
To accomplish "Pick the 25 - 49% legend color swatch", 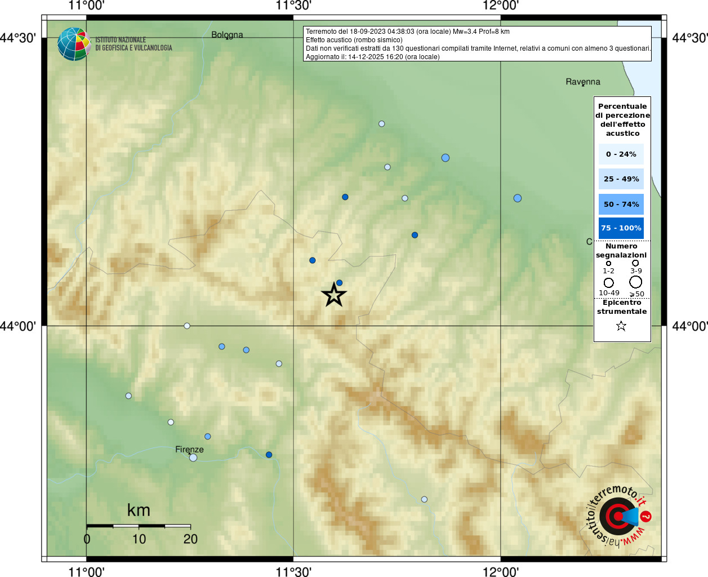I will click(621, 179).
